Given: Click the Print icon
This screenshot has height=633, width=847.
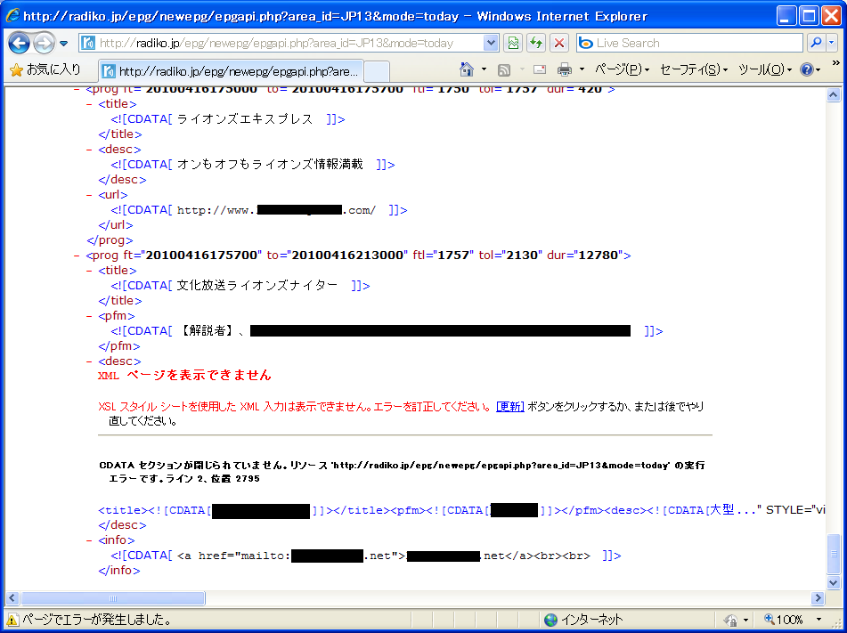Looking at the screenshot, I should [x=565, y=69].
